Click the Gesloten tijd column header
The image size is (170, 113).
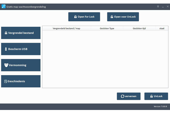tap(139, 28)
